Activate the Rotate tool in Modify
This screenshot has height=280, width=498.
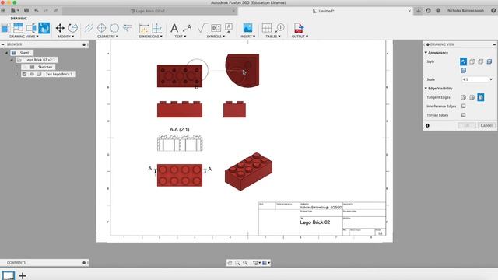pos(73,28)
